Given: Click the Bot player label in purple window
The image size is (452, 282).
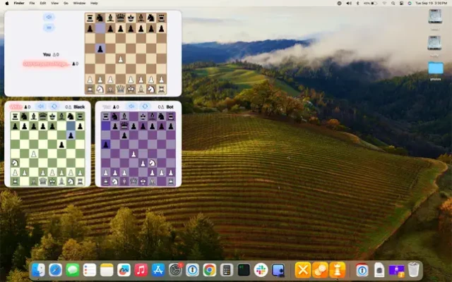Looking at the screenshot, I should [x=169, y=106].
